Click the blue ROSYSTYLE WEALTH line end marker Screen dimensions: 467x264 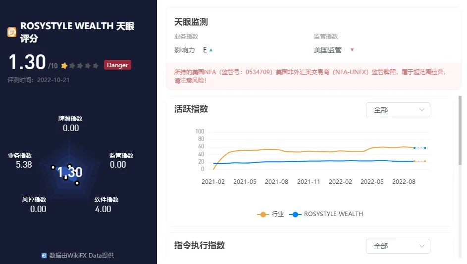[425, 148]
